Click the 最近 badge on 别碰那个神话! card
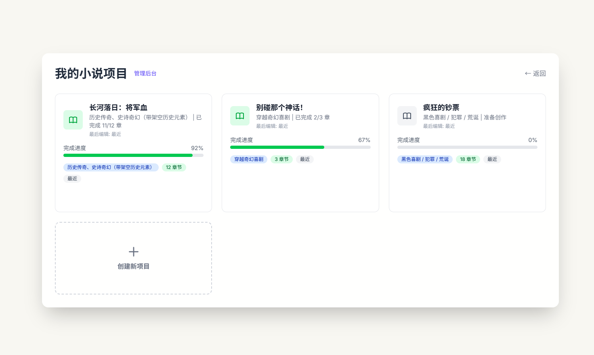The width and height of the screenshot is (594, 355). (x=304, y=159)
